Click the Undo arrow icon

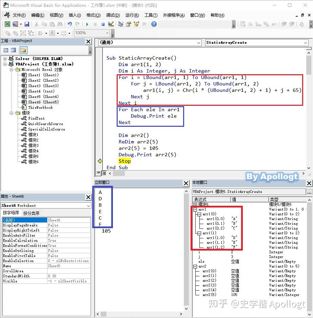pos(70,24)
